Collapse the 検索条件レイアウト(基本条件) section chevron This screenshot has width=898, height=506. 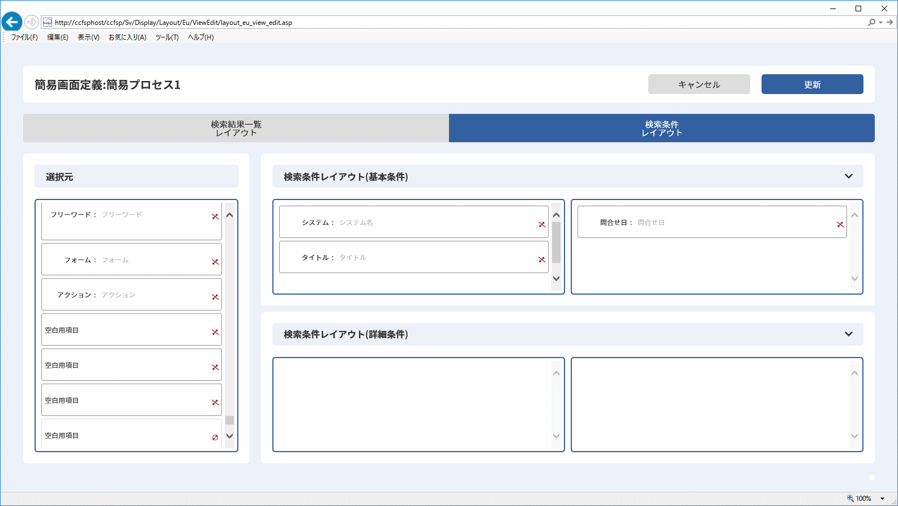coord(849,176)
